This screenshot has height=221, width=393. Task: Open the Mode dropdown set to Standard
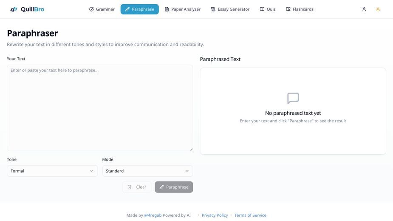coord(147,171)
